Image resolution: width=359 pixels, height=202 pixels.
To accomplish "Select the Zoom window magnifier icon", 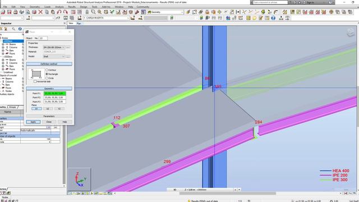I will pos(93,12).
